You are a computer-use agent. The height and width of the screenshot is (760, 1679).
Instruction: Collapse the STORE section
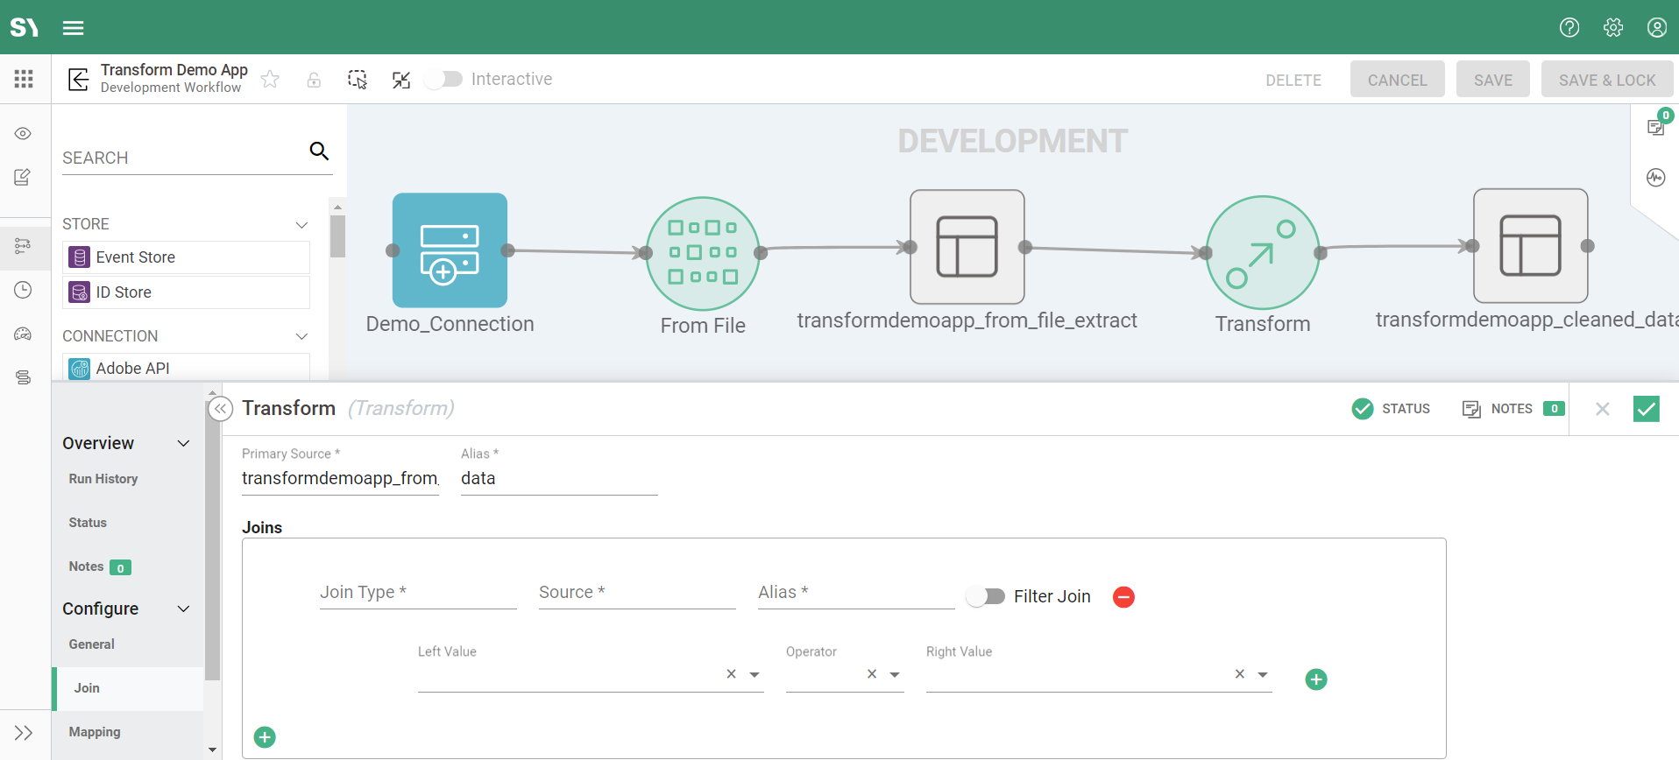[x=301, y=225]
